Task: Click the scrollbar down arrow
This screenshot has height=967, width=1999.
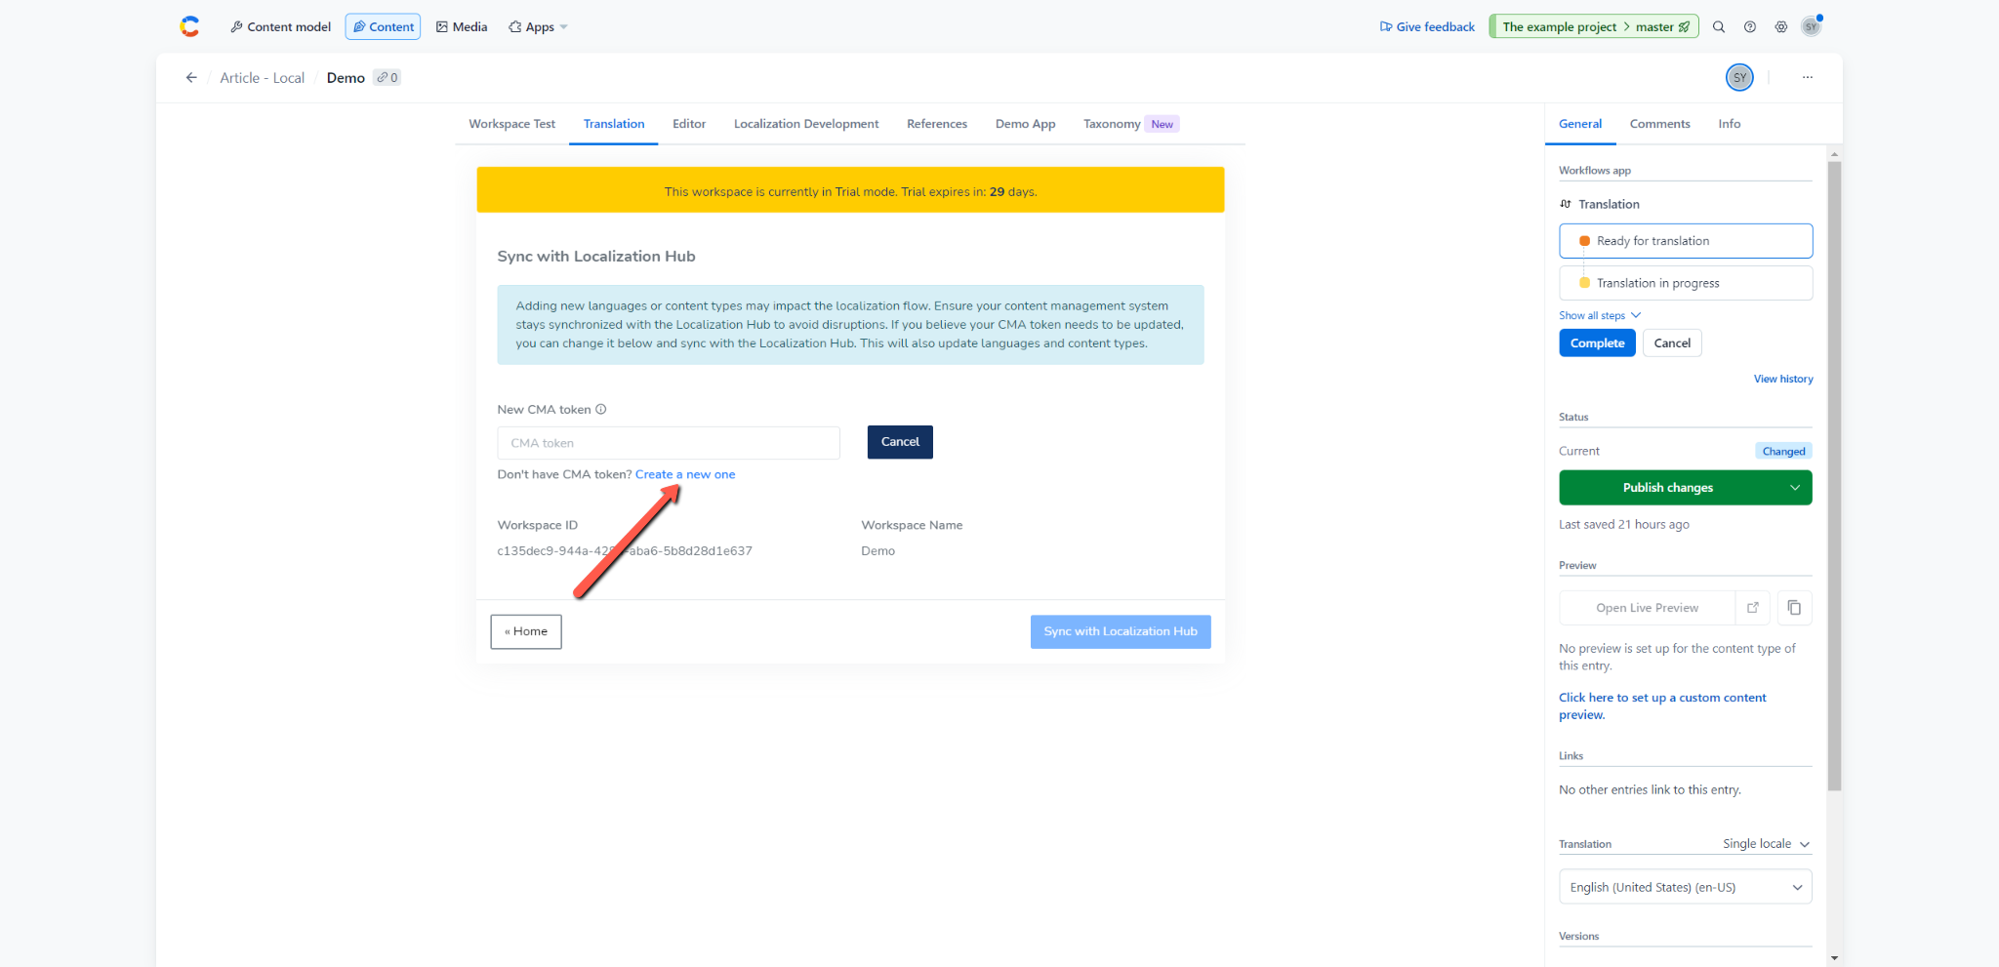Action: point(1834,958)
